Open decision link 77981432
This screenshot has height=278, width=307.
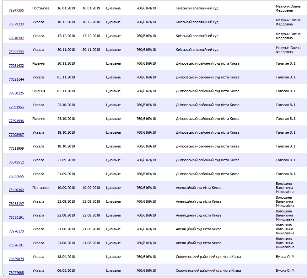pyautogui.click(x=16, y=66)
